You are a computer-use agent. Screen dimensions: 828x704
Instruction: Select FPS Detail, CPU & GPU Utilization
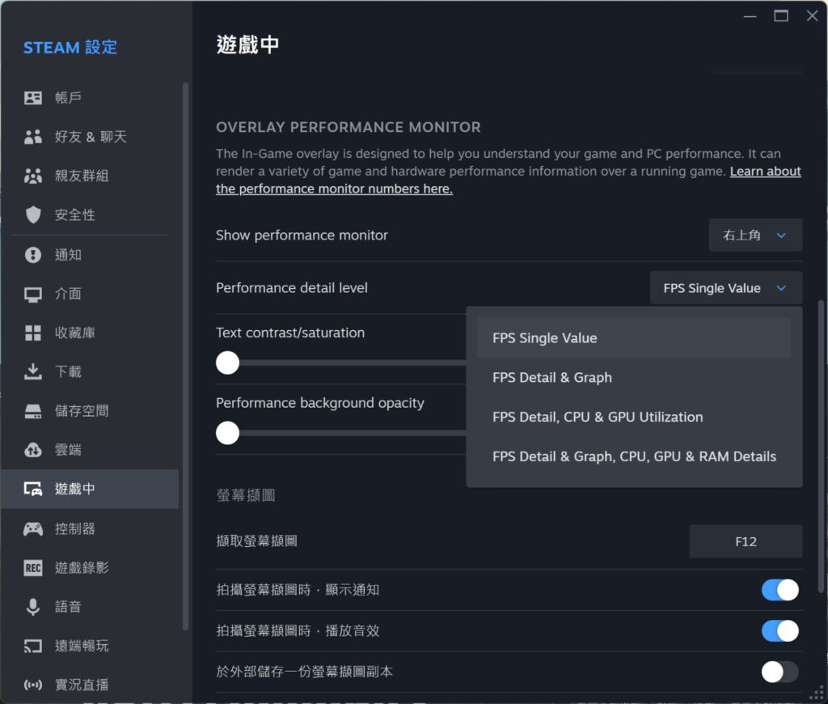pos(598,418)
